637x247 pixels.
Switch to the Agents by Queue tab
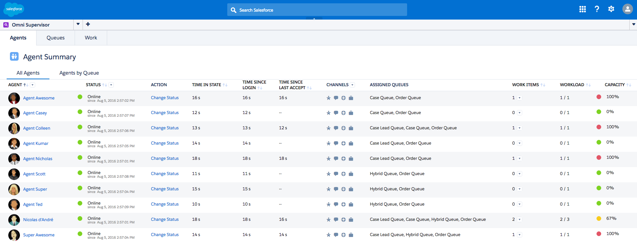pyautogui.click(x=79, y=73)
